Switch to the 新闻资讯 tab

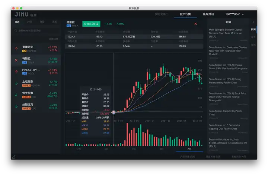point(208,14)
